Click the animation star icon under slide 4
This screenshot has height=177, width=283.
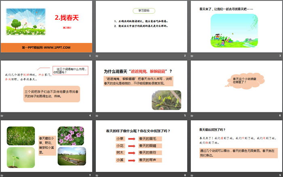pyautogui.click(x=2, y=116)
